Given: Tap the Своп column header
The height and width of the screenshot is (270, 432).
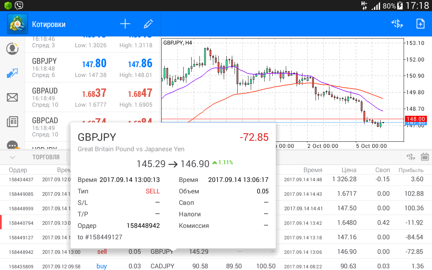Looking at the screenshot, I should [x=382, y=170].
